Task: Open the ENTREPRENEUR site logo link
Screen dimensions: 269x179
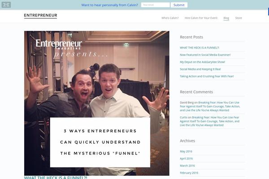Action: 40,15
